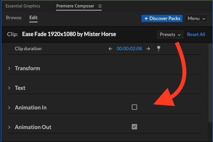Click the marker pin icon next to duration
Screen dimensions: 213x142
(159, 49)
